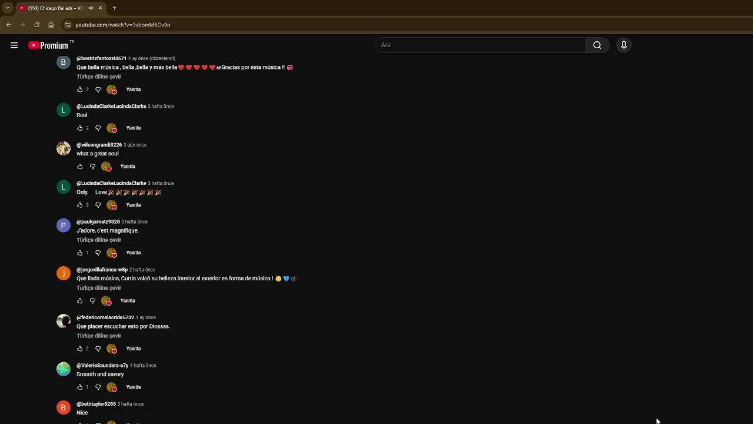Click the search magnifier button
This screenshot has width=753, height=424.
tap(597, 45)
